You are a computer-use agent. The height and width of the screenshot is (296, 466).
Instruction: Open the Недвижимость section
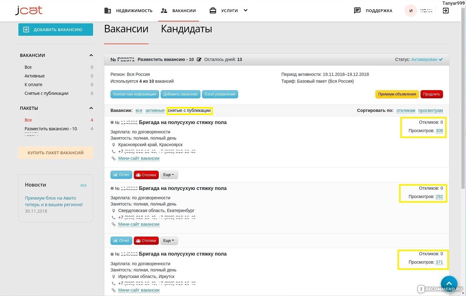tap(128, 11)
